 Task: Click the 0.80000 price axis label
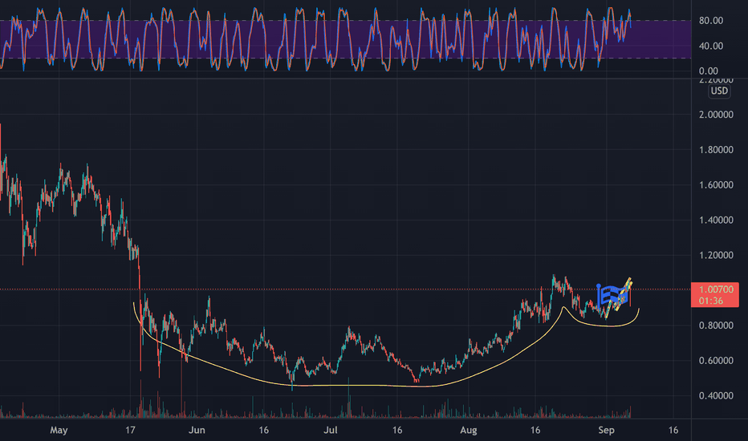click(x=716, y=326)
